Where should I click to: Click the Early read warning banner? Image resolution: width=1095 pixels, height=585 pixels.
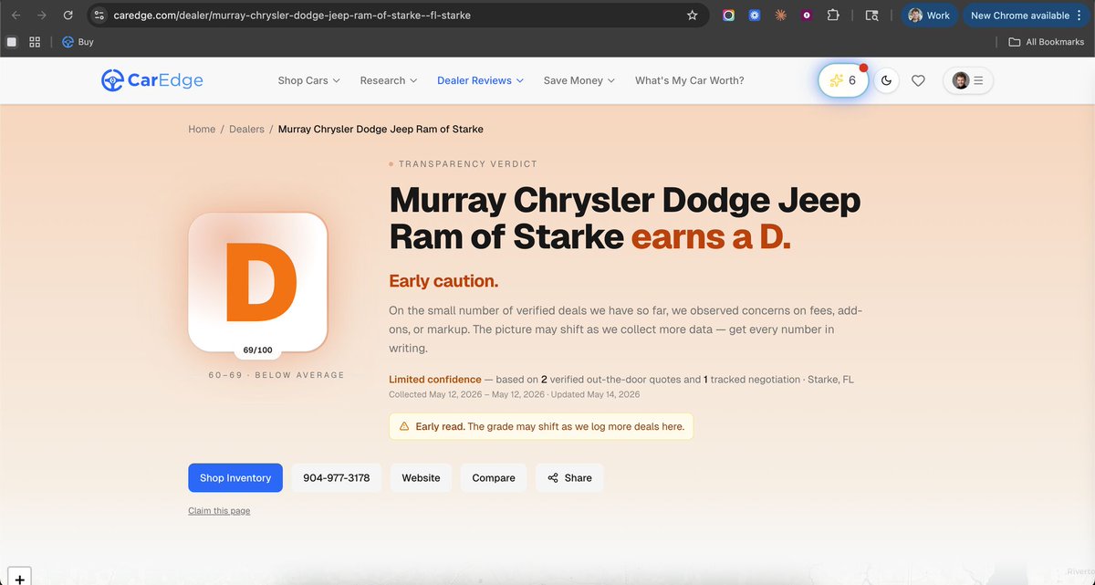click(x=541, y=426)
